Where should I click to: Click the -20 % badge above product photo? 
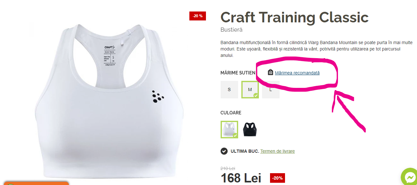click(x=198, y=16)
